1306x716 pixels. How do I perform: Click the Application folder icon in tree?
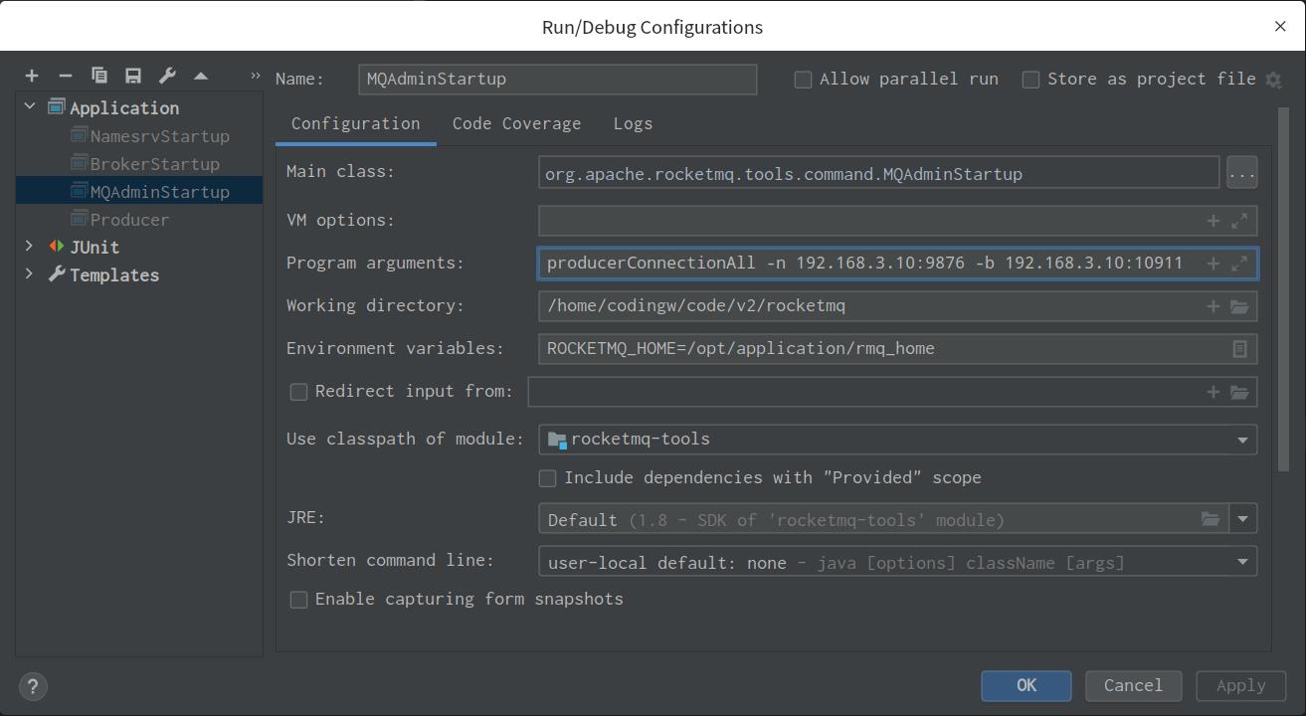(57, 106)
